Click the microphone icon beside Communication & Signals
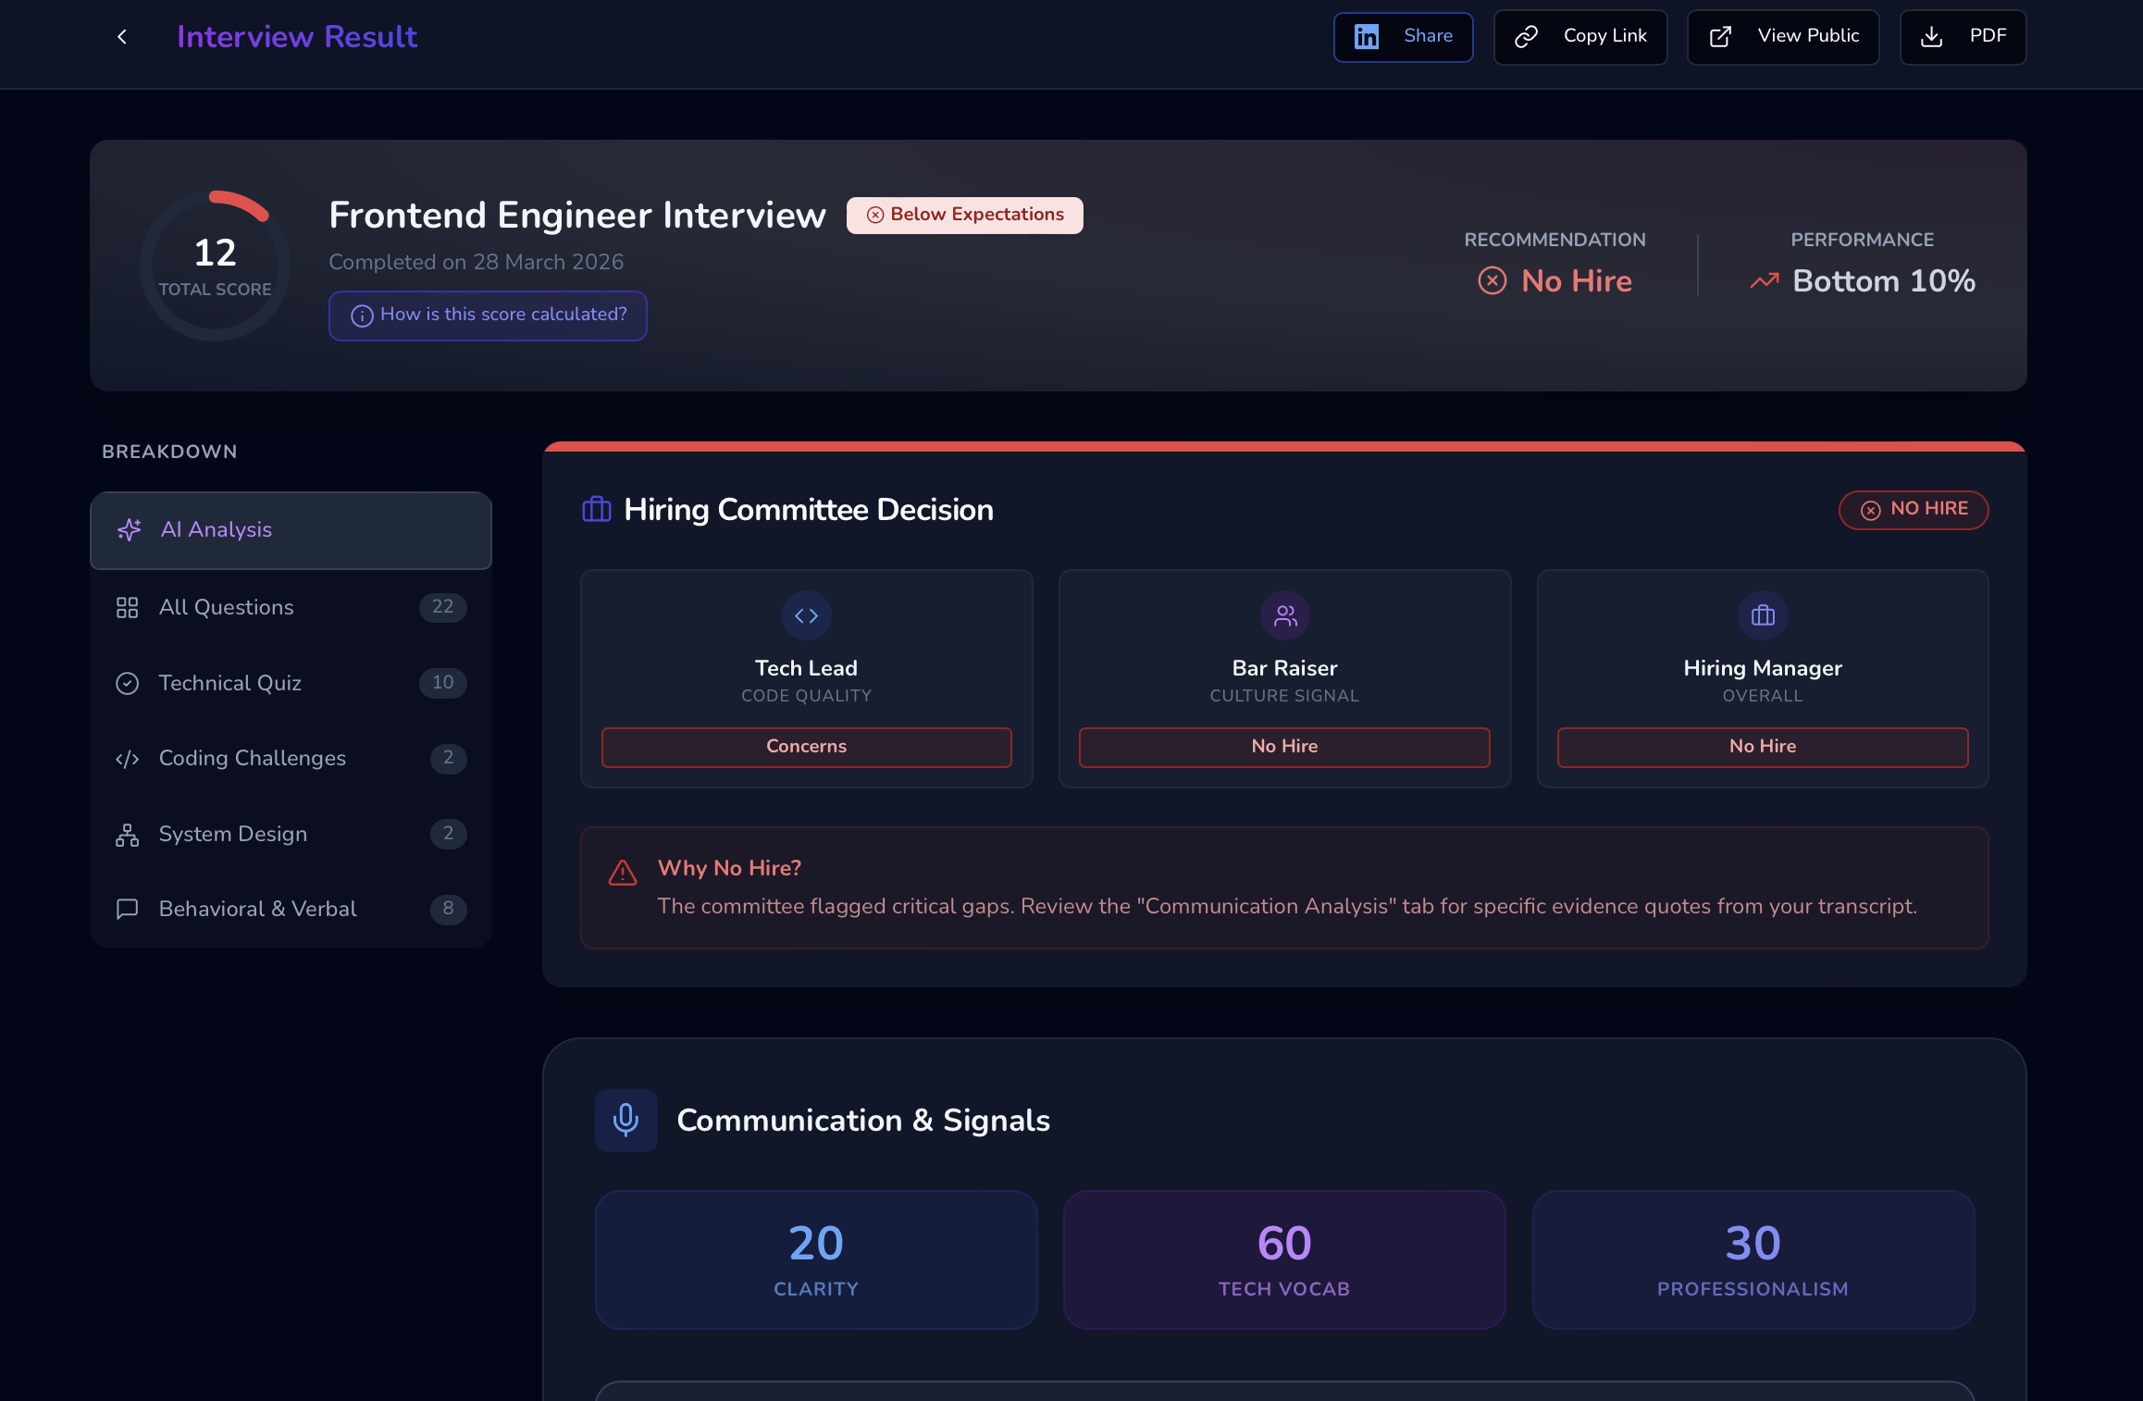This screenshot has width=2143, height=1401. 626,1120
